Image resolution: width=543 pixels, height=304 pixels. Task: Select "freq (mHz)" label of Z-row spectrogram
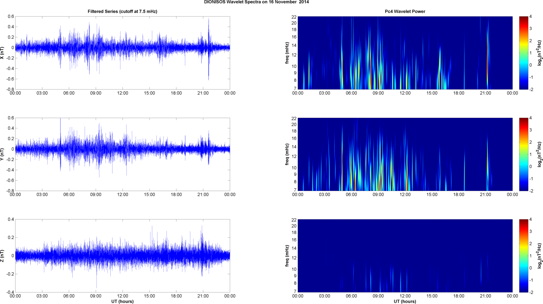[x=287, y=256]
